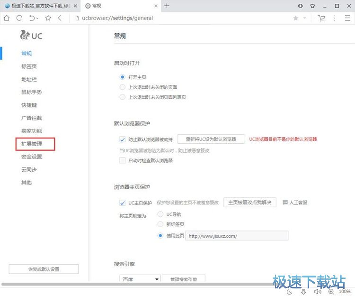The width and height of the screenshot is (355, 296).
Task: Click the 100% zoom level text
Action: (x=345, y=291)
